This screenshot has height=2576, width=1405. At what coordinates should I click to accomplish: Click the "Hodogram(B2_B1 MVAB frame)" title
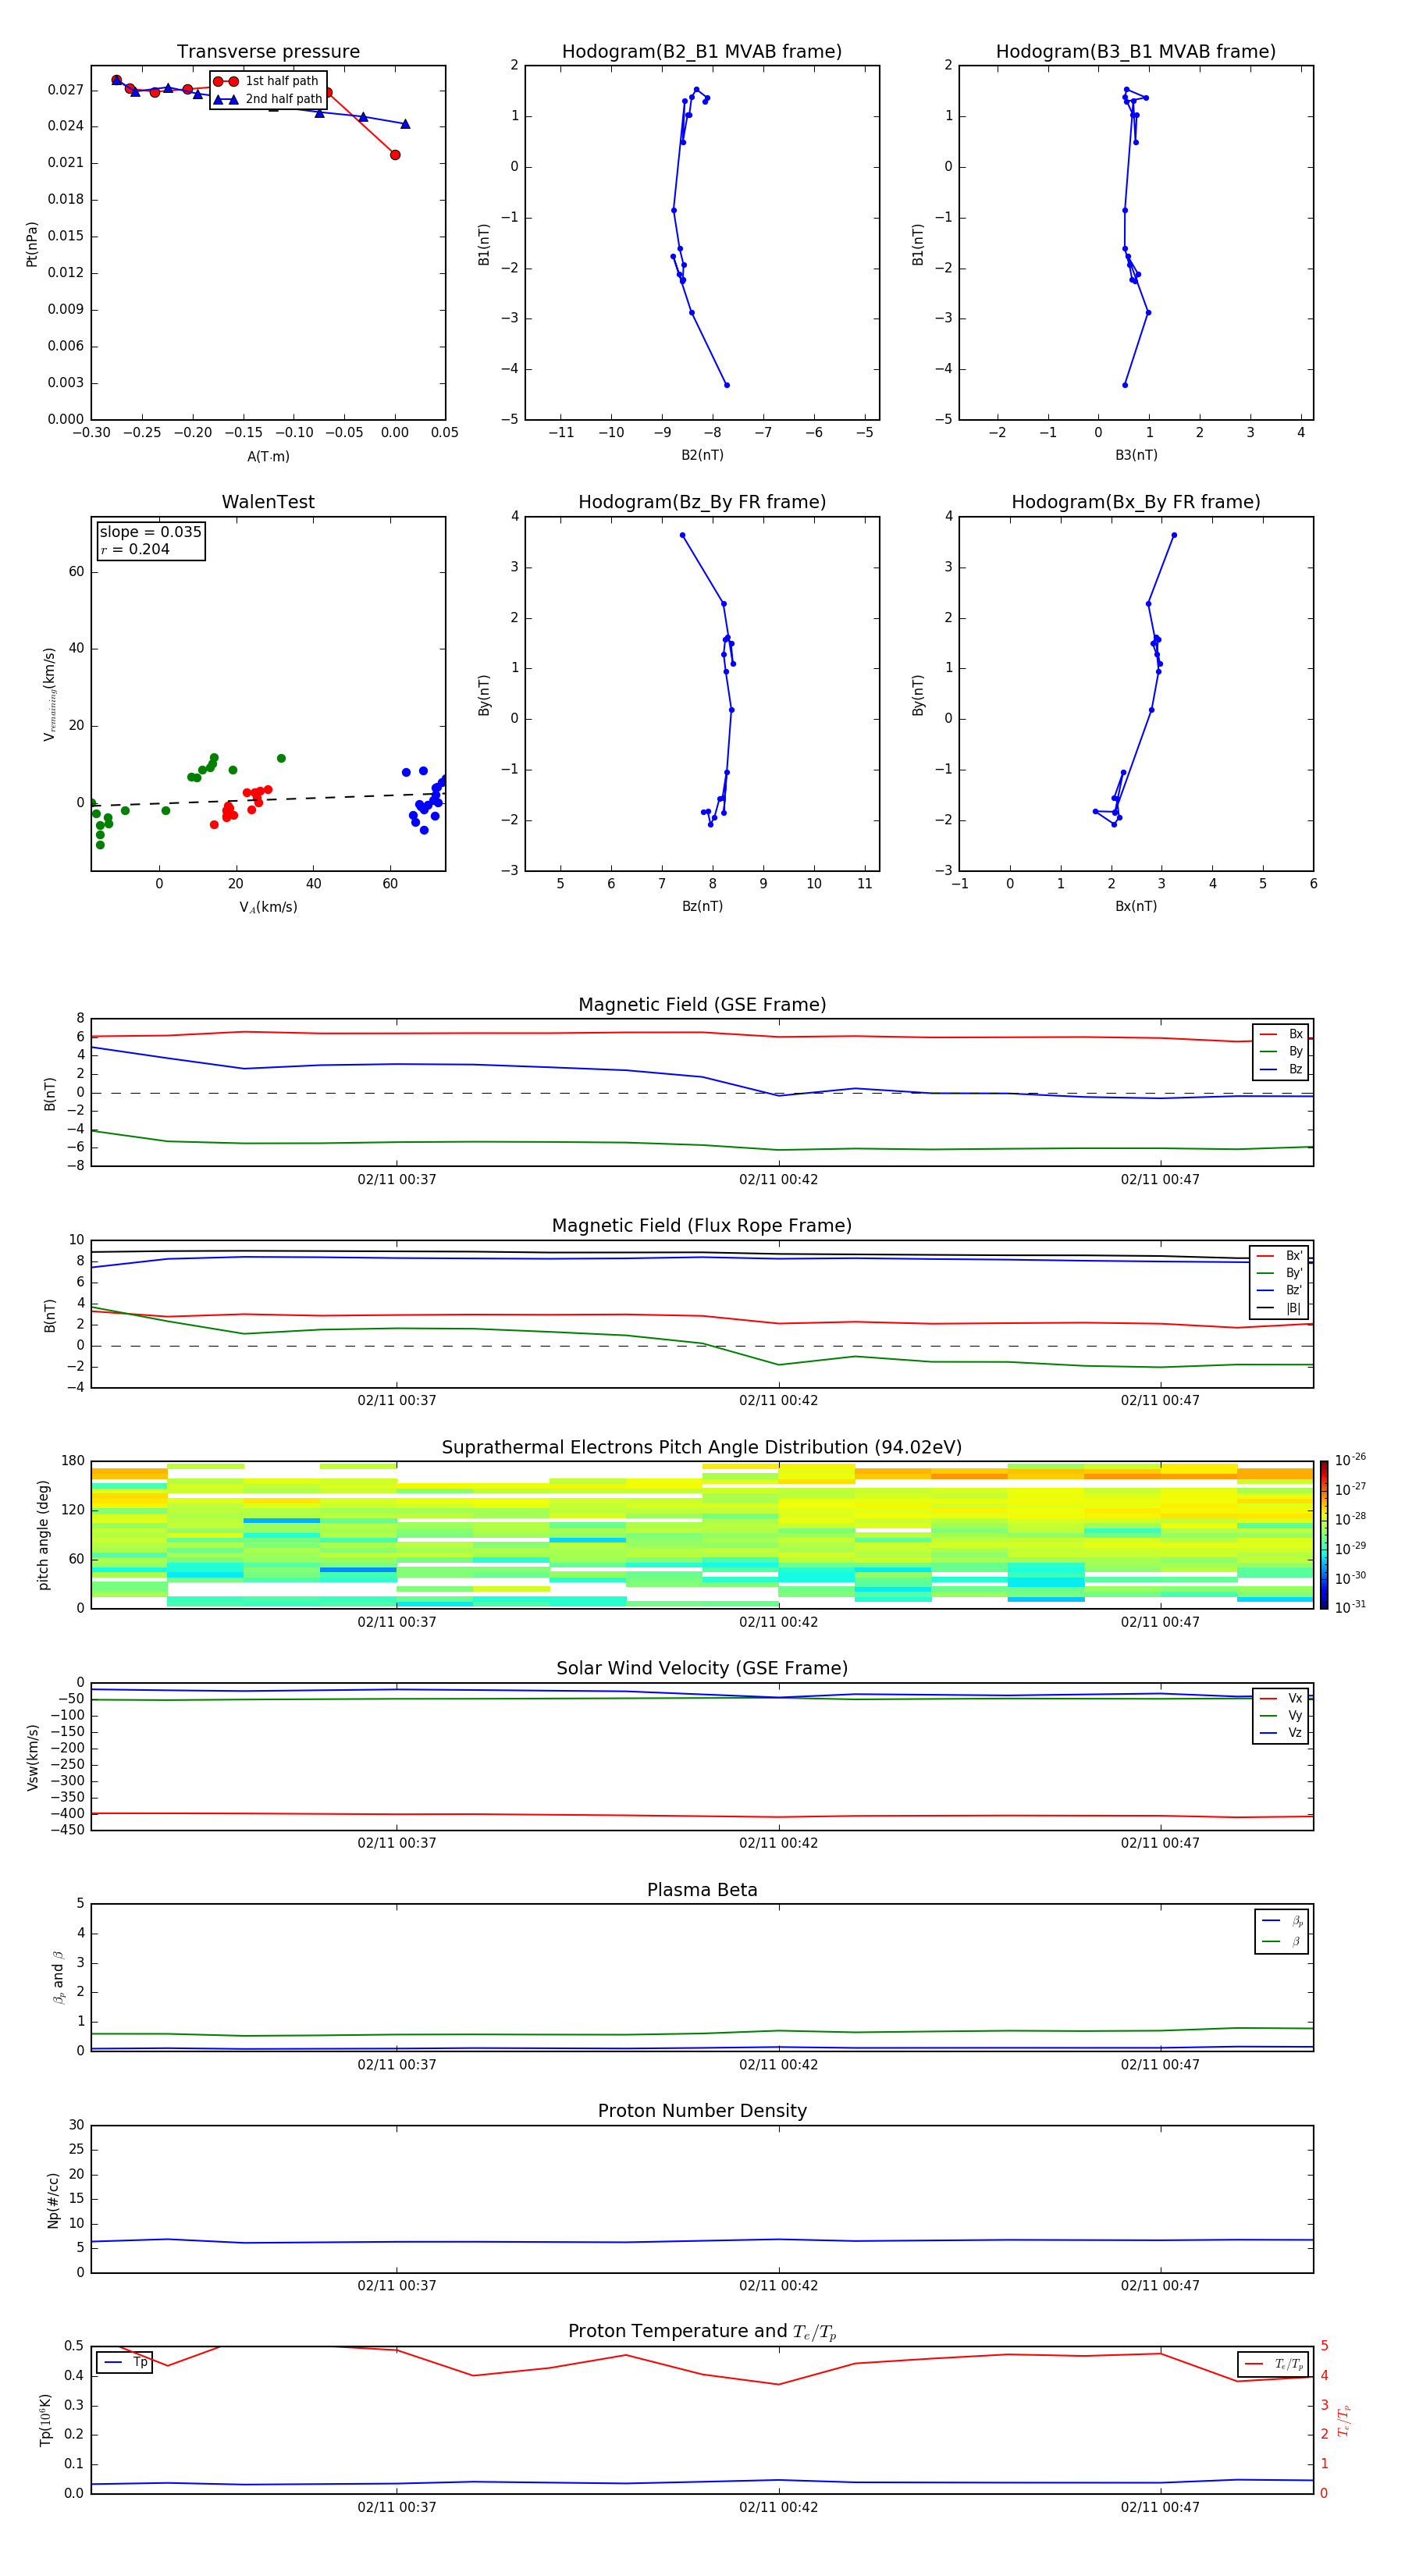[x=701, y=52]
